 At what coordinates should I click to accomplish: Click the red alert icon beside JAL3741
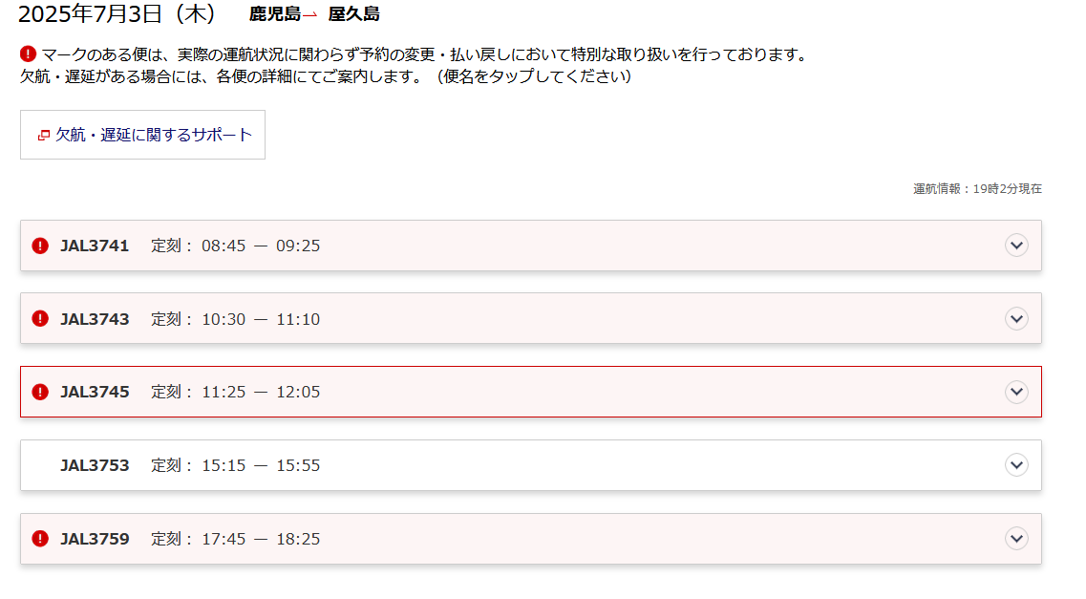tap(40, 246)
